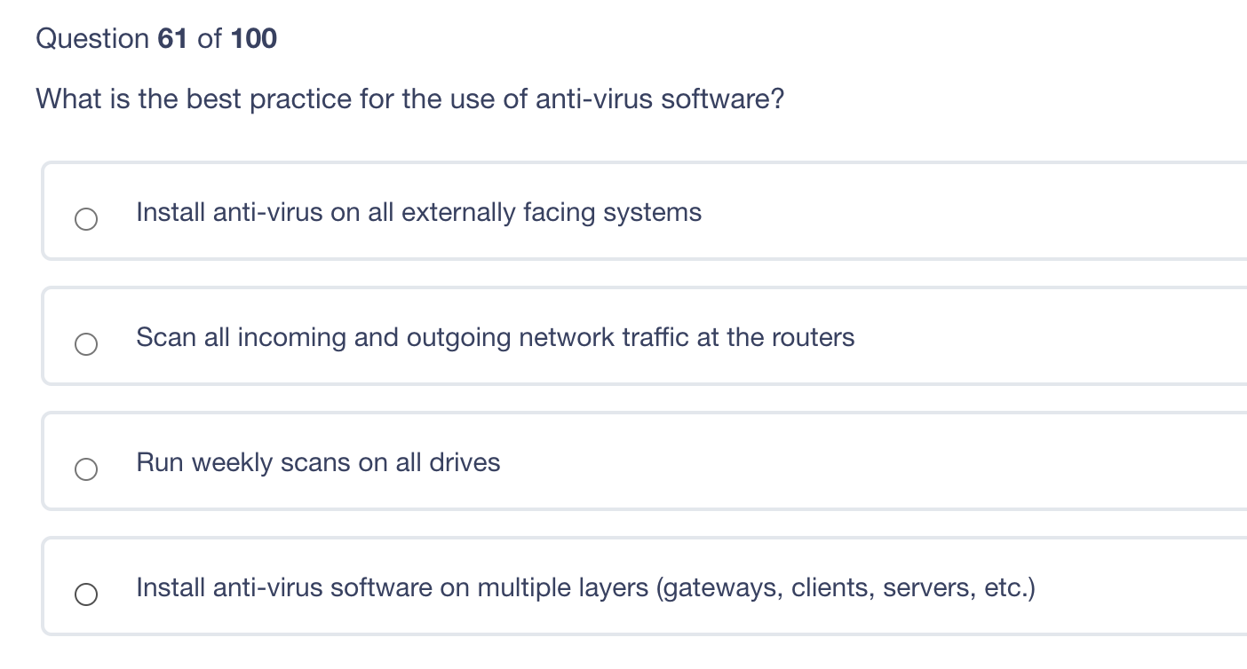The width and height of the screenshot is (1247, 669).
Task: Click the text 'Install anti-virus on all externally facing systems'
Action: (x=418, y=212)
